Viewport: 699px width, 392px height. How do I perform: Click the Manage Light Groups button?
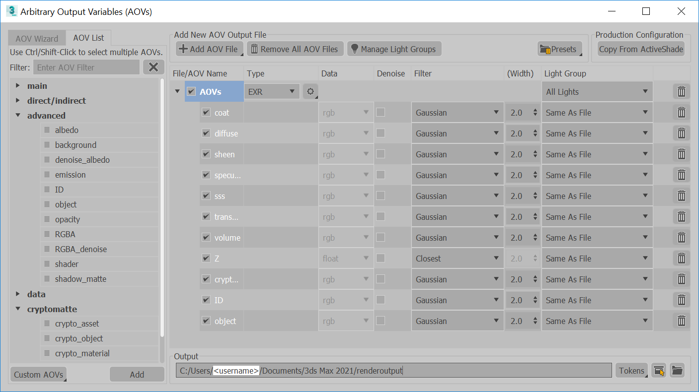(x=393, y=49)
